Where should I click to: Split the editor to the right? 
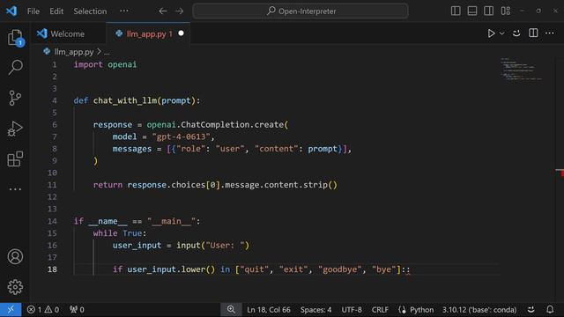pos(533,33)
